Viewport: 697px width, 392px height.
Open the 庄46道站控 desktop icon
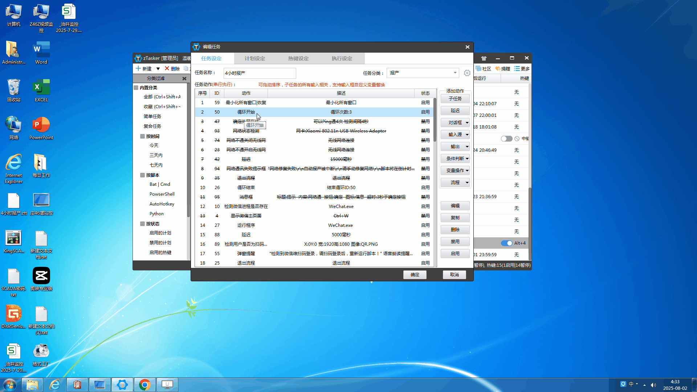click(41, 204)
